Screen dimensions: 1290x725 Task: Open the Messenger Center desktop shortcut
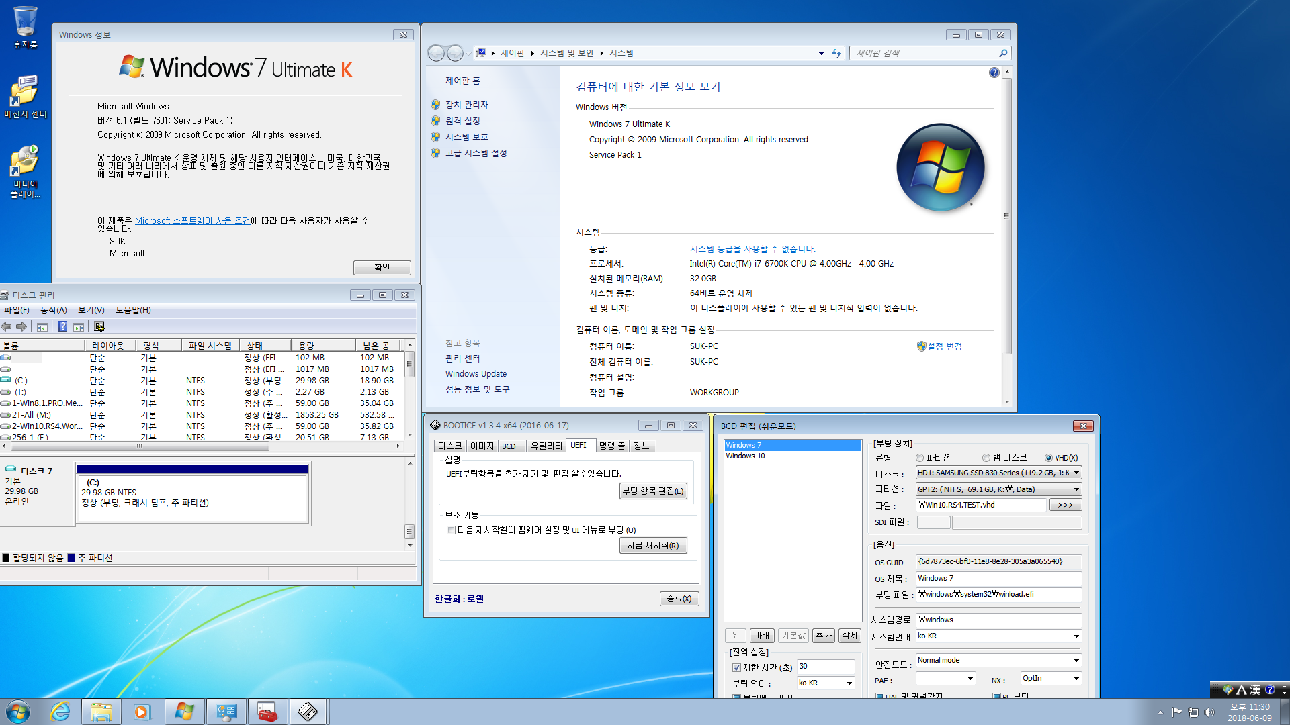coord(25,97)
